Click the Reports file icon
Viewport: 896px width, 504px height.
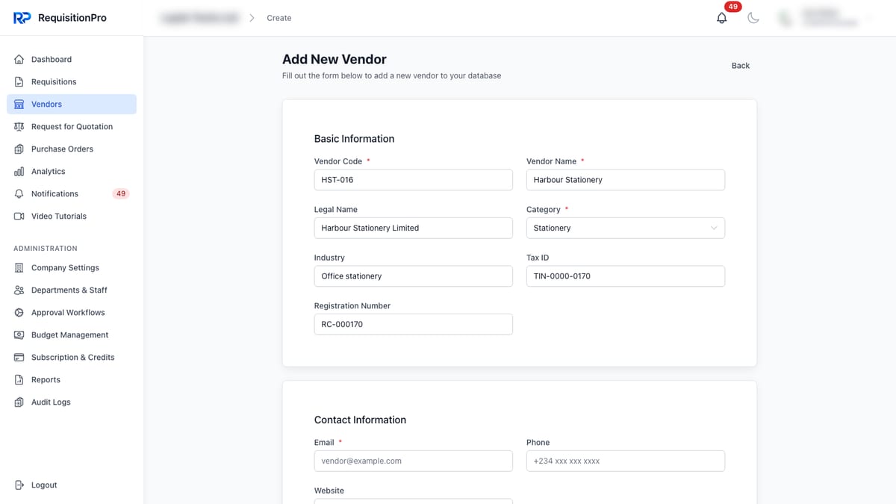(19, 380)
